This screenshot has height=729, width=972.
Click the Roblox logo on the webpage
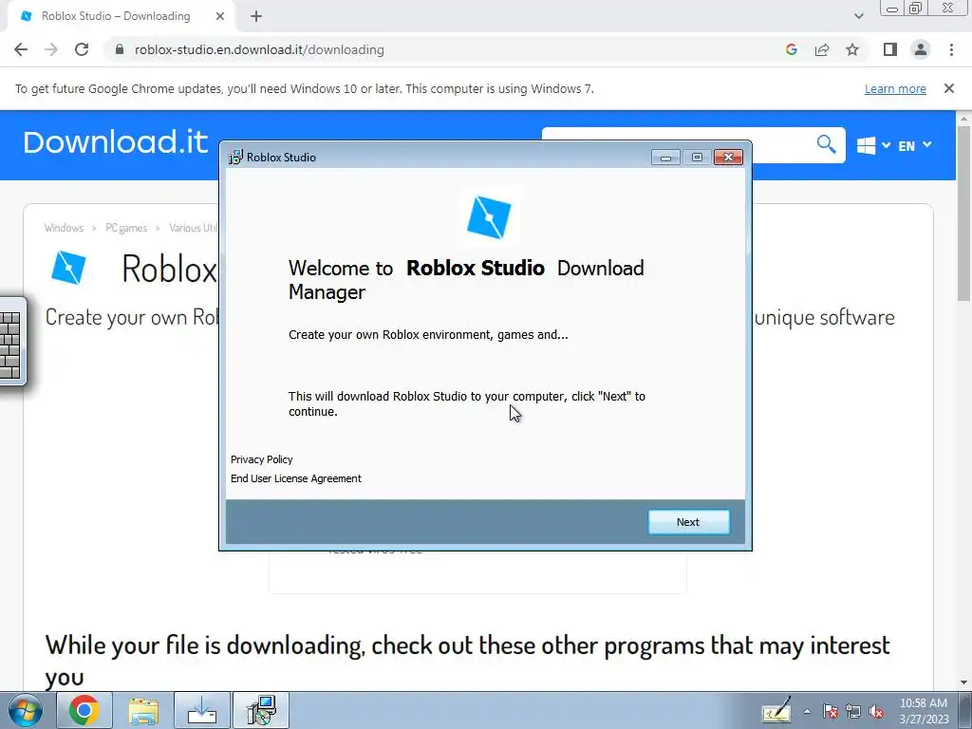[68, 267]
